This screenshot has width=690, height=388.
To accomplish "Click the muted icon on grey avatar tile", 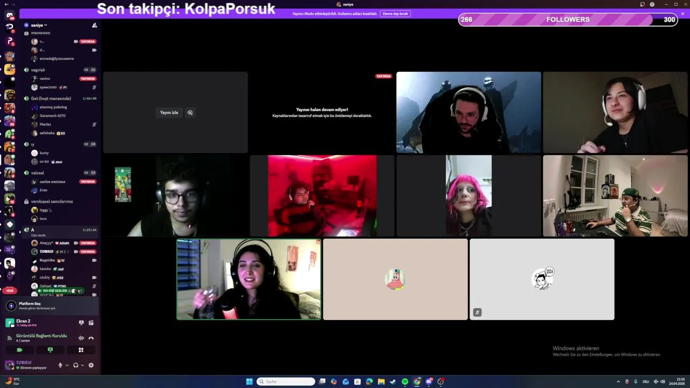I will click(x=477, y=312).
